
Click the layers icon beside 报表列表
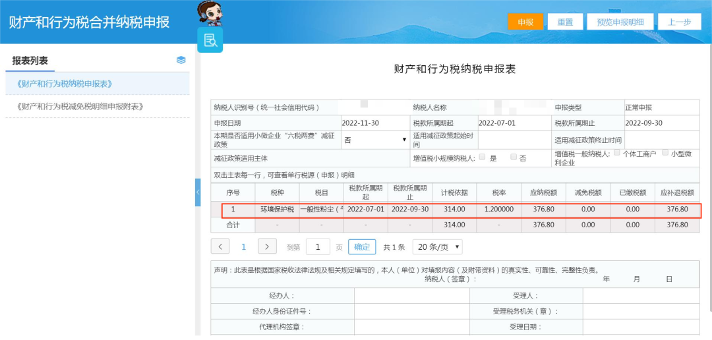[181, 60]
